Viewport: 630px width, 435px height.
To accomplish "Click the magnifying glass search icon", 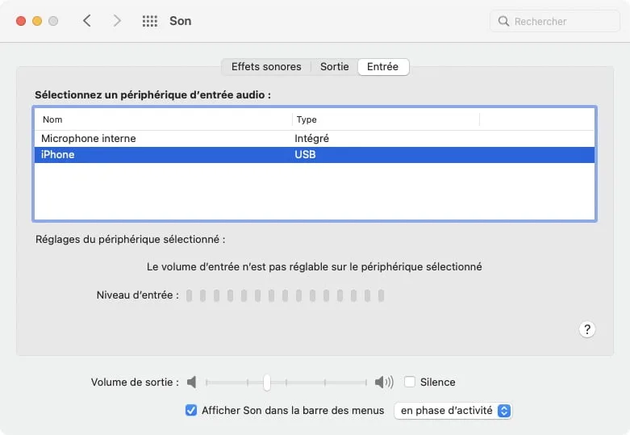I will (503, 21).
